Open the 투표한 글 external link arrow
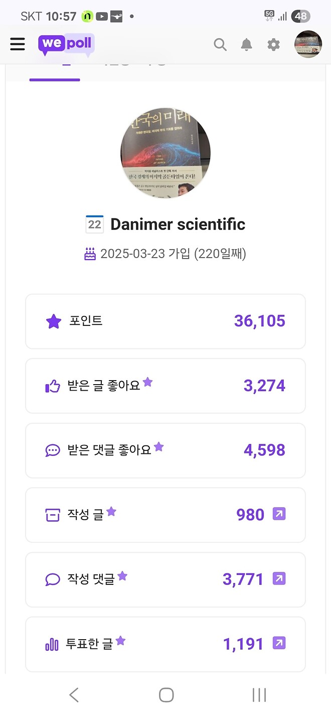The width and height of the screenshot is (331, 718). pyautogui.click(x=278, y=643)
